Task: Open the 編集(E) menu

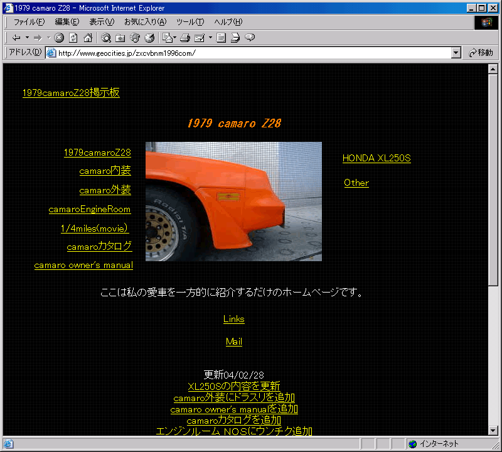Action: coord(67,22)
